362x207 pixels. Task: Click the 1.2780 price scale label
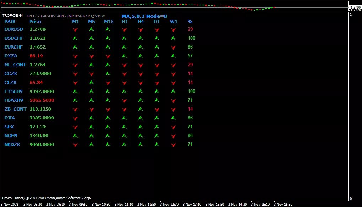click(x=356, y=7)
